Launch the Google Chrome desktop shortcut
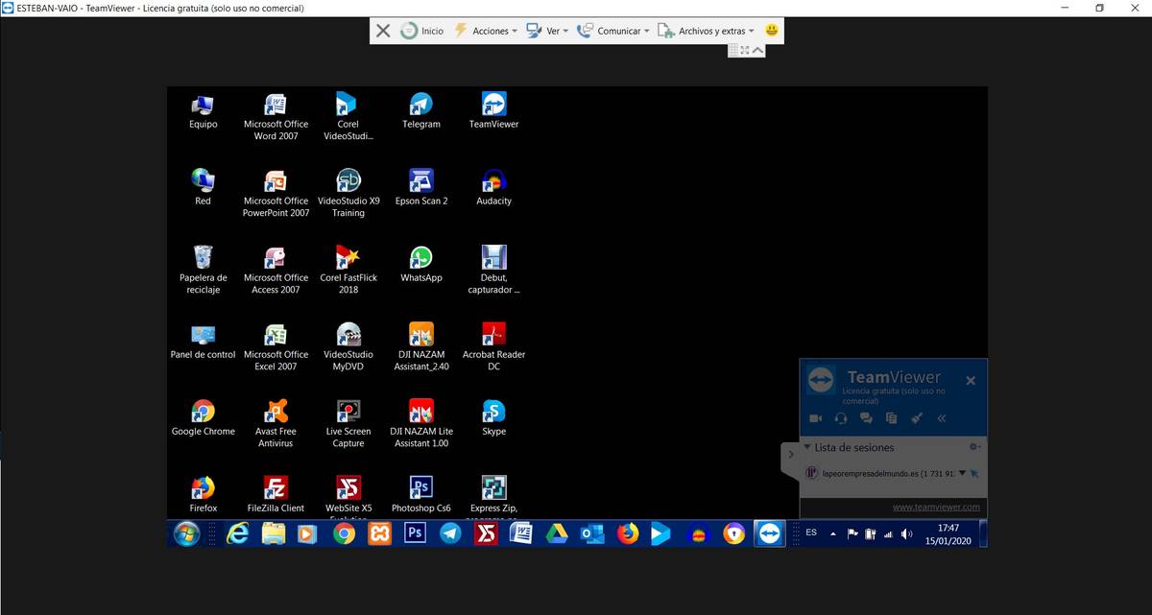This screenshot has height=615, width=1152. click(203, 418)
